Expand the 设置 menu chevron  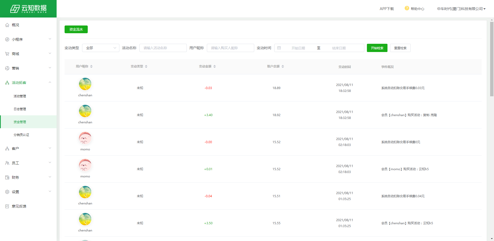coord(50,192)
